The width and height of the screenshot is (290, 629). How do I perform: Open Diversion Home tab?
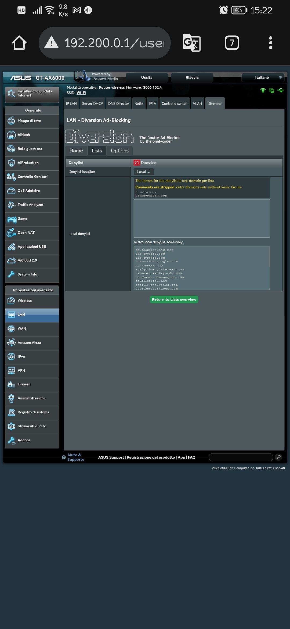tap(76, 151)
